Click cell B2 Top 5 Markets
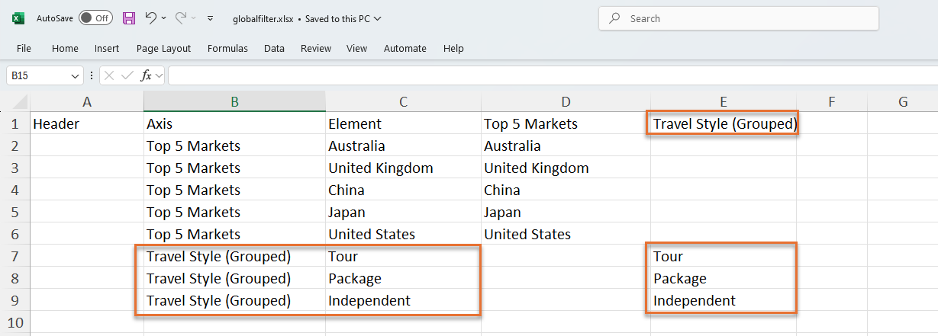The image size is (938, 336). point(234,146)
